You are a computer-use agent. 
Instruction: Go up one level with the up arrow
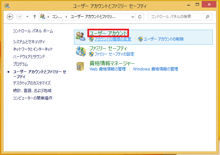(x=35, y=17)
